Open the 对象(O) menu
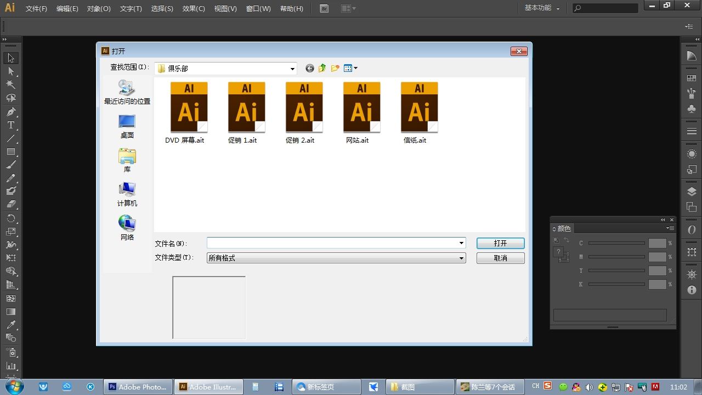Viewport: 702px width, 395px height. (x=99, y=9)
